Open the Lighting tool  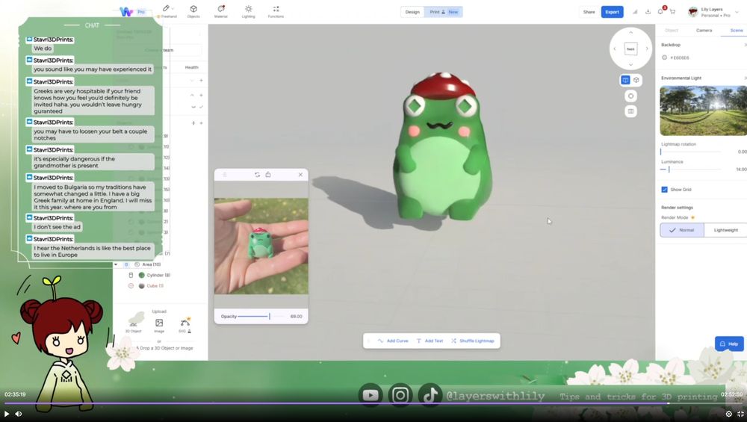[248, 11]
